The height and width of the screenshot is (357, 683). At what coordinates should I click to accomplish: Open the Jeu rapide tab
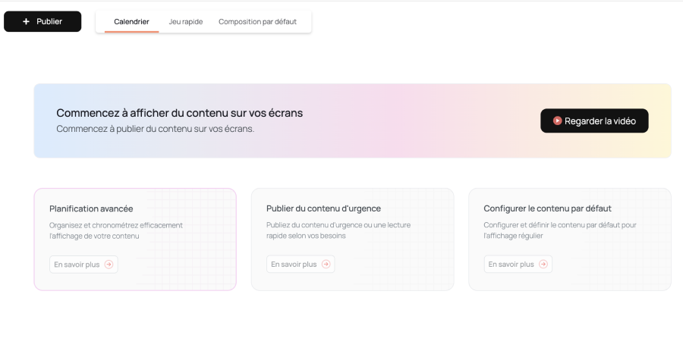185,21
